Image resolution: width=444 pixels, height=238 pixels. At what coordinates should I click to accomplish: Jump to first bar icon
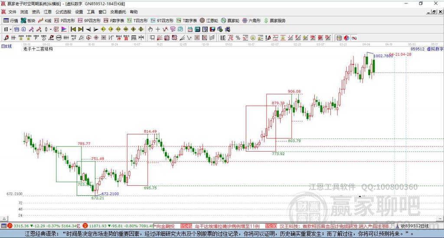click(x=73, y=29)
